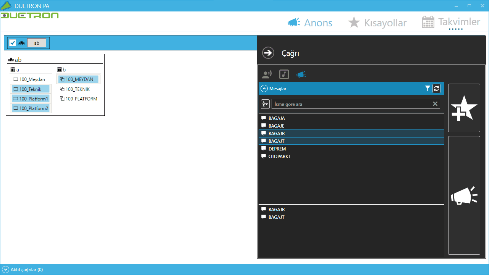This screenshot has height=275, width=489.
Task: Open the A-Z sort dropdown
Action: pyautogui.click(x=265, y=104)
